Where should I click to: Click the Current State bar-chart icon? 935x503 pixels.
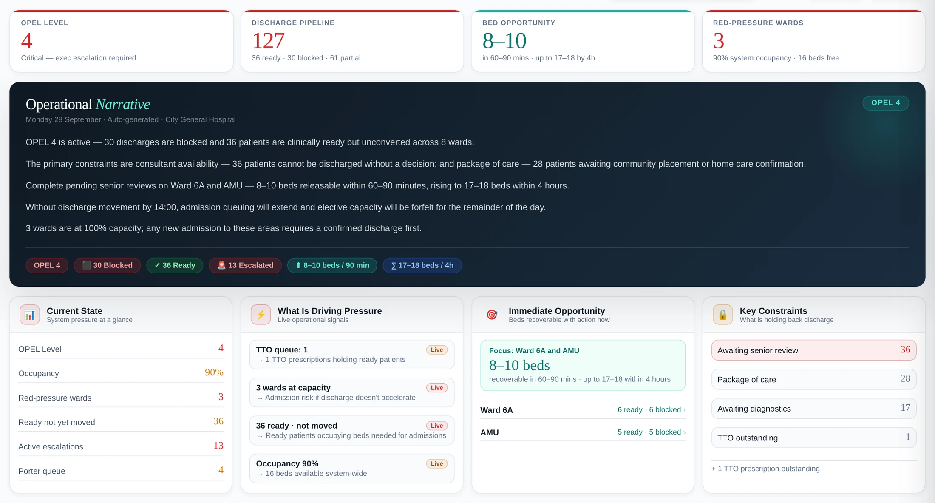[30, 315]
